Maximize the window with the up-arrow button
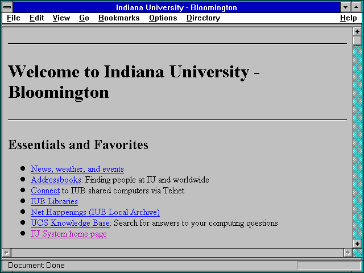 356,7
